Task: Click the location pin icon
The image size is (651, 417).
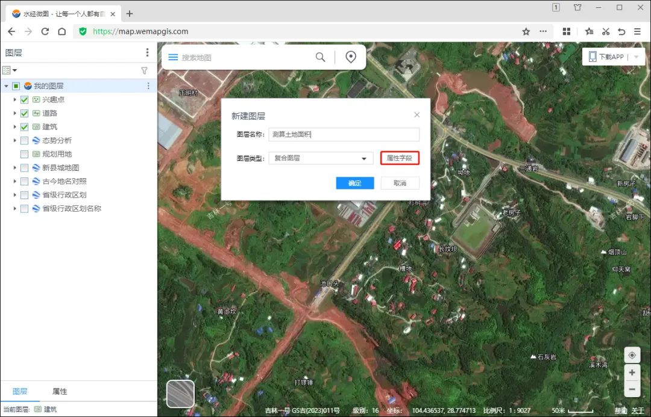Action: pyautogui.click(x=351, y=57)
